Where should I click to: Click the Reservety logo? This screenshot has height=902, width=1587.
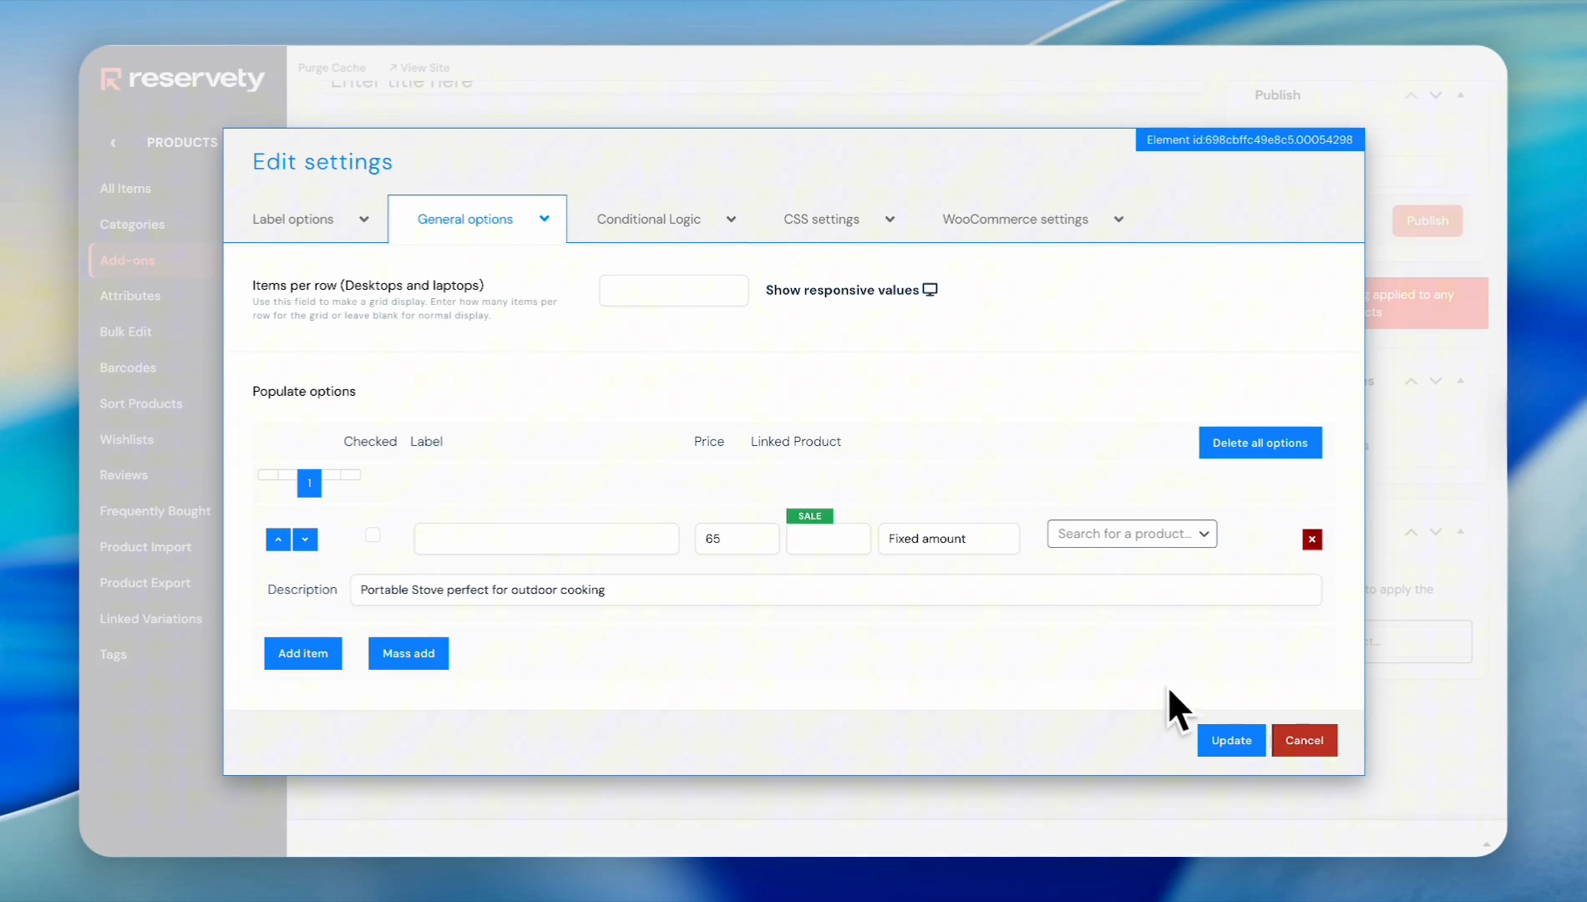click(183, 79)
